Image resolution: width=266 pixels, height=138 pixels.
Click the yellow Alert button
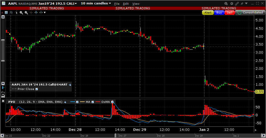point(208,12)
